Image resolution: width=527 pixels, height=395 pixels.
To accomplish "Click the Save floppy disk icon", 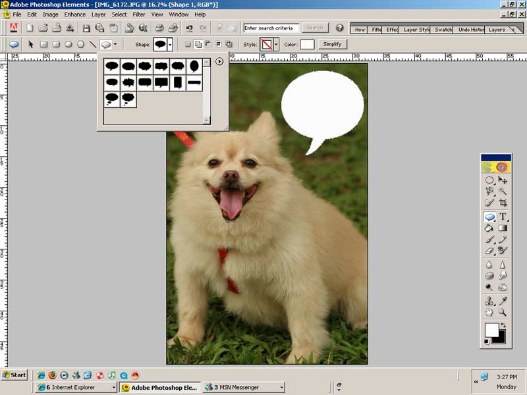I will (x=86, y=28).
